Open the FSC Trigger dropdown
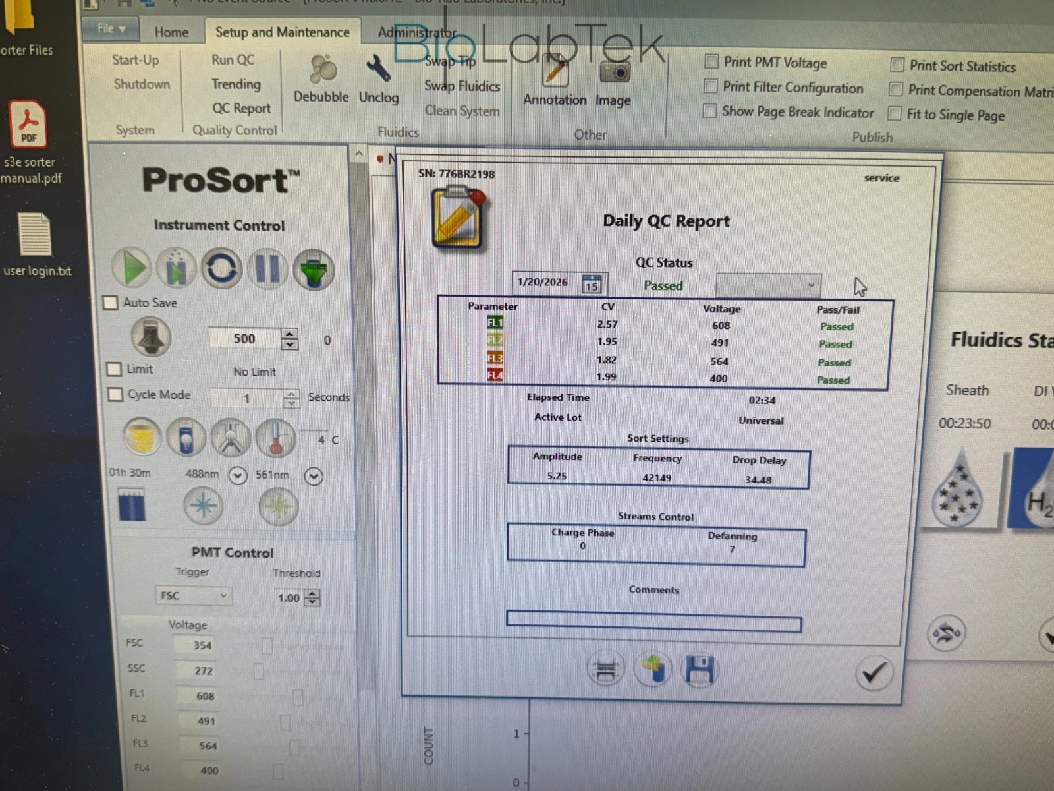 193,596
